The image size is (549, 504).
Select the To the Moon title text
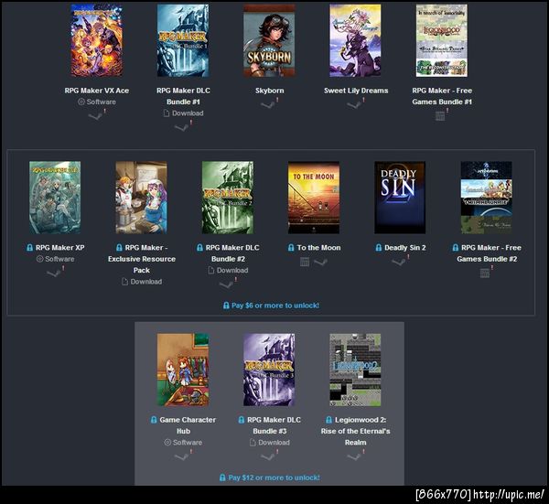click(x=318, y=248)
